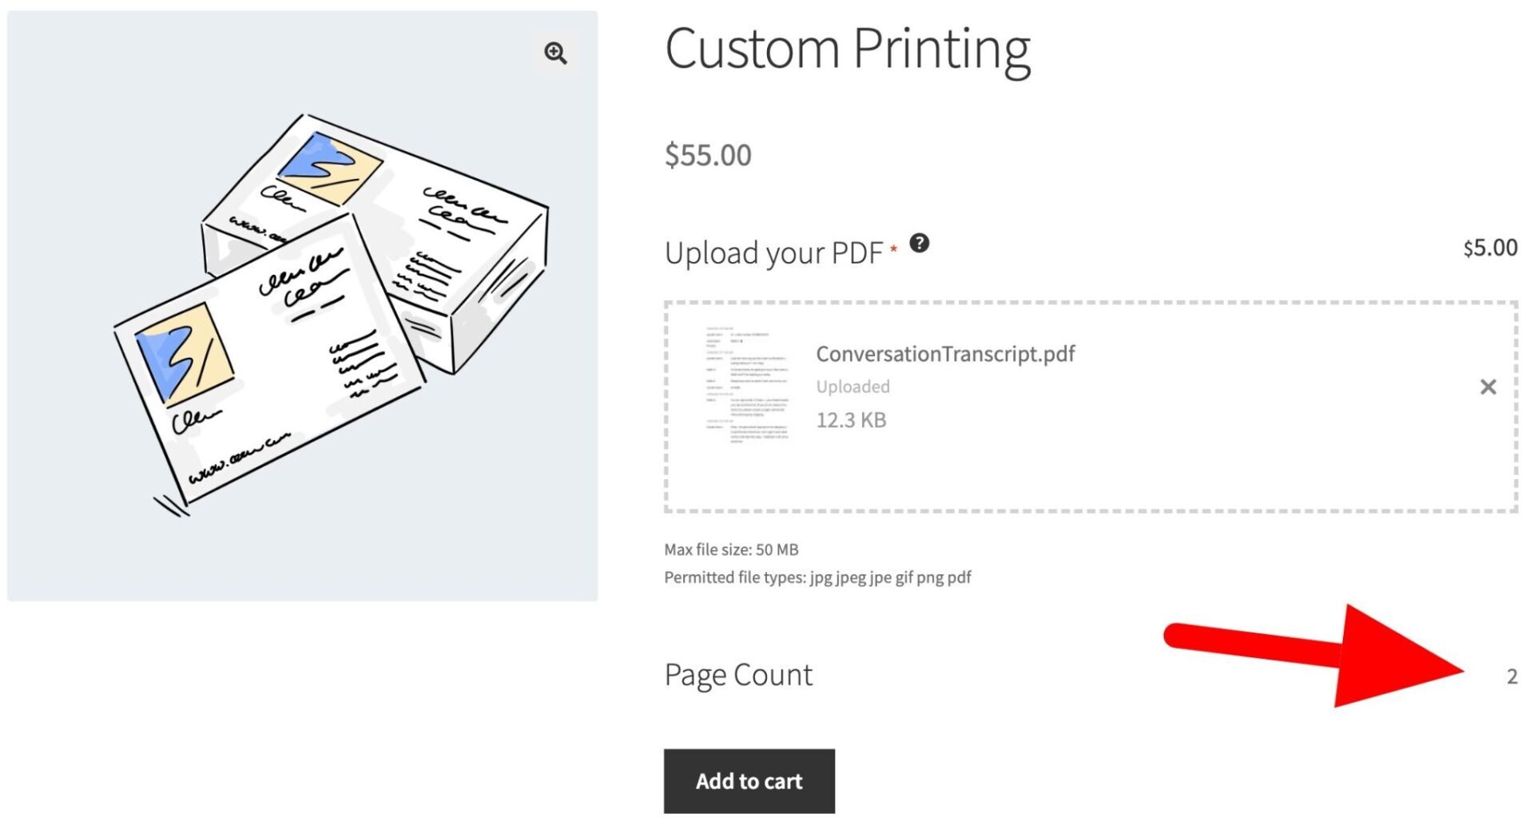Click the Max file size 50 MB notice
This screenshot has width=1534, height=825.
click(x=732, y=549)
